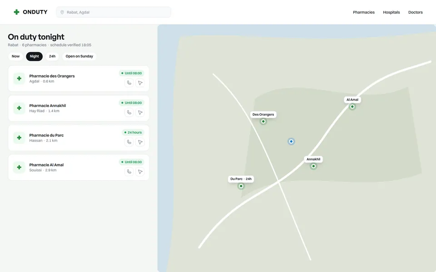Click the 24 hours badge on Pharmacie du Parc
The image size is (436, 272).
[x=133, y=132]
